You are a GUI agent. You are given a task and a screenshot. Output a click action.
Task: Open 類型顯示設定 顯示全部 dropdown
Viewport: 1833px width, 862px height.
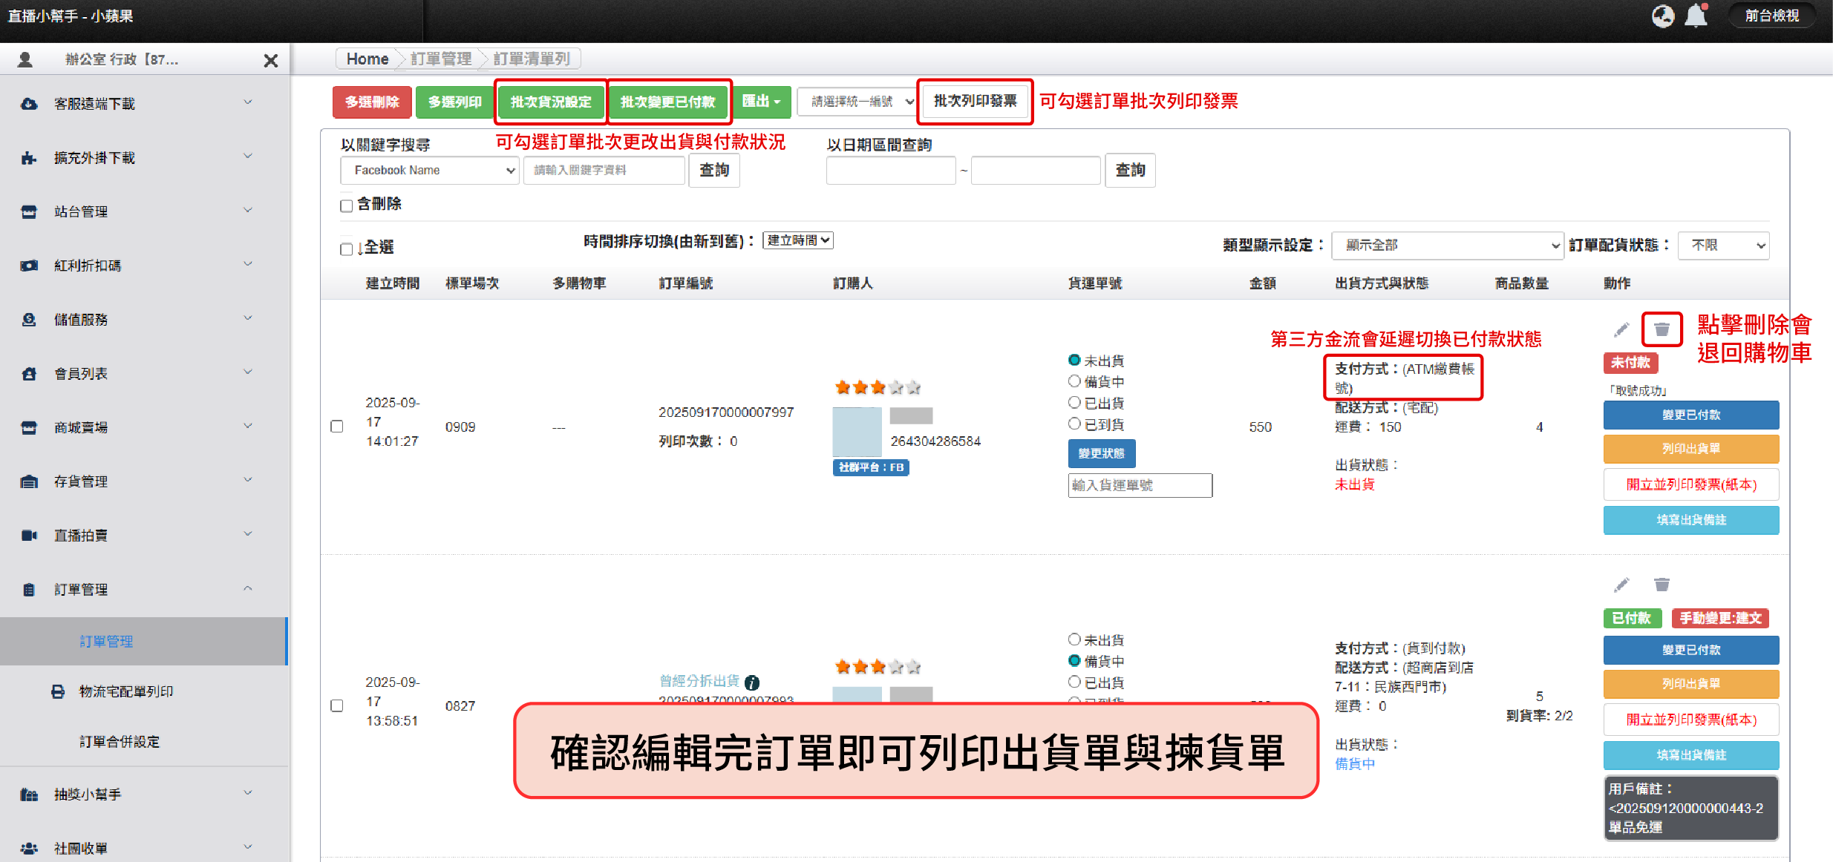[1446, 246]
